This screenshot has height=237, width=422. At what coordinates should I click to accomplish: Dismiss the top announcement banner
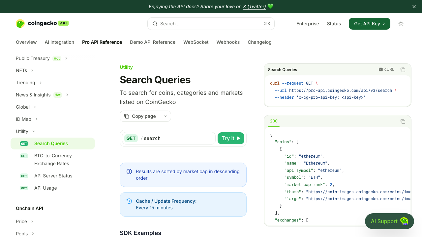[414, 7]
